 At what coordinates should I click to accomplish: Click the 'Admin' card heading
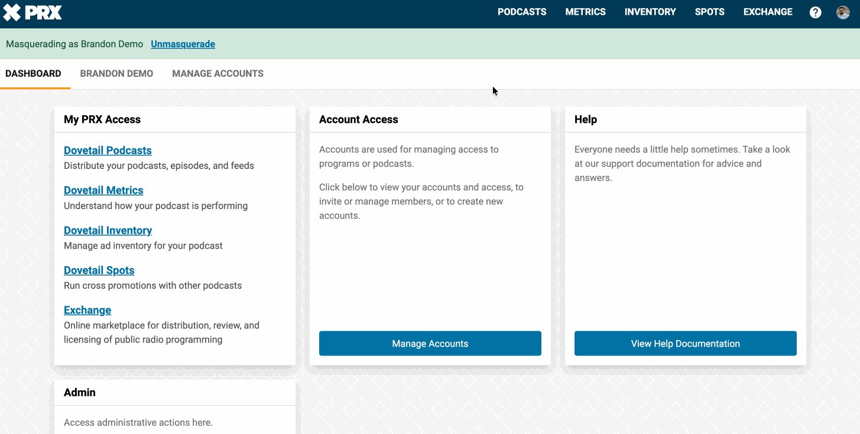click(80, 392)
